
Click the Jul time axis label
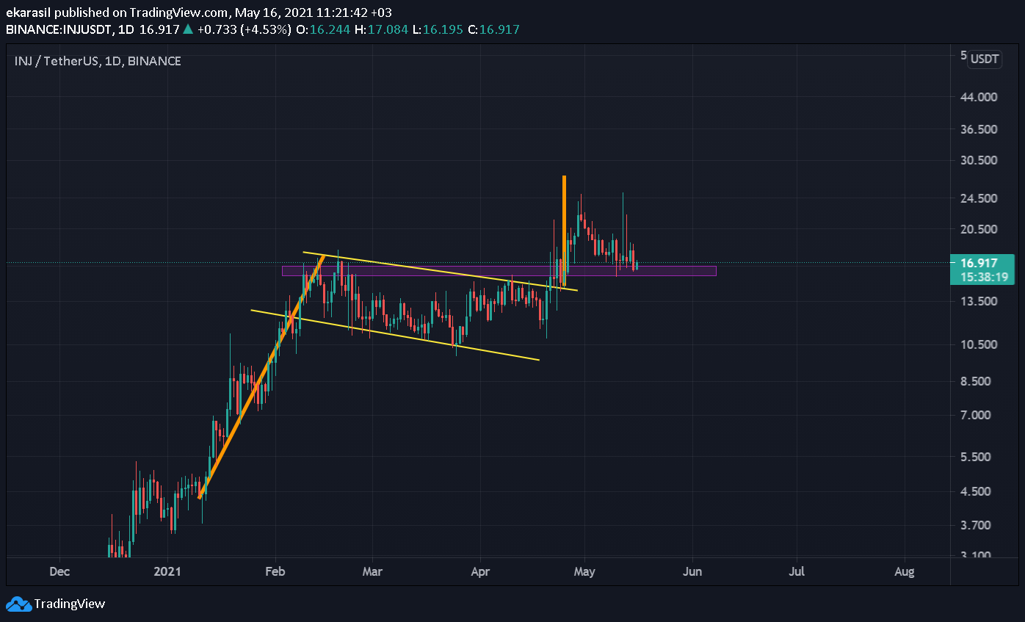[x=797, y=571]
